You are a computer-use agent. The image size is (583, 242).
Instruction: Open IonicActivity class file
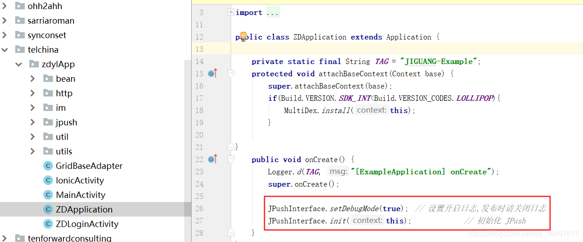[x=80, y=180]
